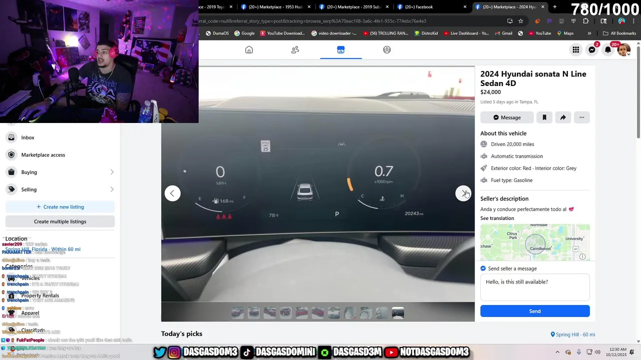Click See translation link
The image size is (641, 360).
point(497,218)
